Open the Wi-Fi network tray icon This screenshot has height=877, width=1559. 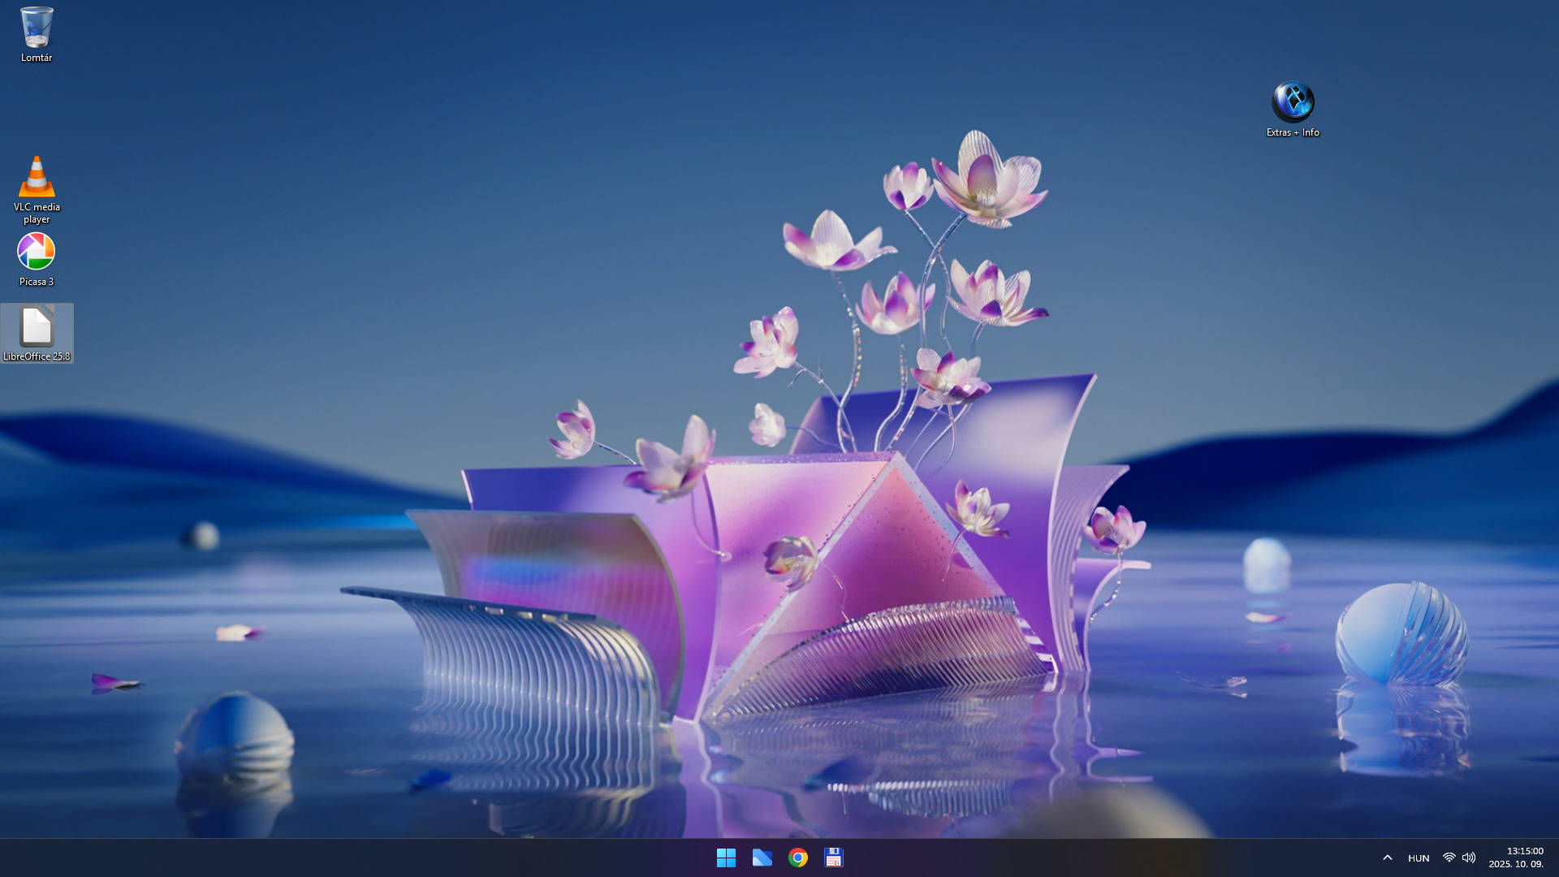1449,858
